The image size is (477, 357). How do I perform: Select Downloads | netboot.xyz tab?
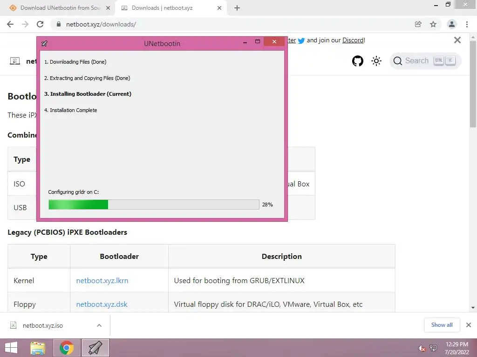coord(162,8)
